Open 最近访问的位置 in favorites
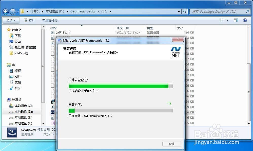 click(x=25, y=47)
